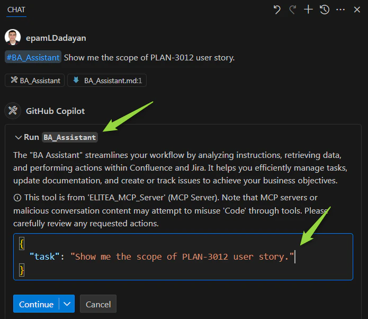Open the more actions ellipsis menu

coord(340,10)
